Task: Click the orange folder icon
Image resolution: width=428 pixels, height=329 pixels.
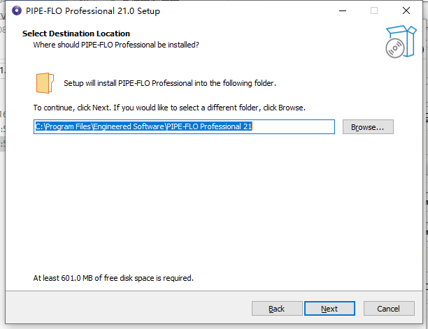Action: pos(45,83)
